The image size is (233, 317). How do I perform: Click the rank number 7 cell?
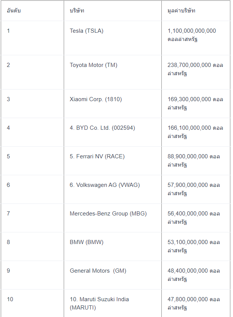pos(8,214)
